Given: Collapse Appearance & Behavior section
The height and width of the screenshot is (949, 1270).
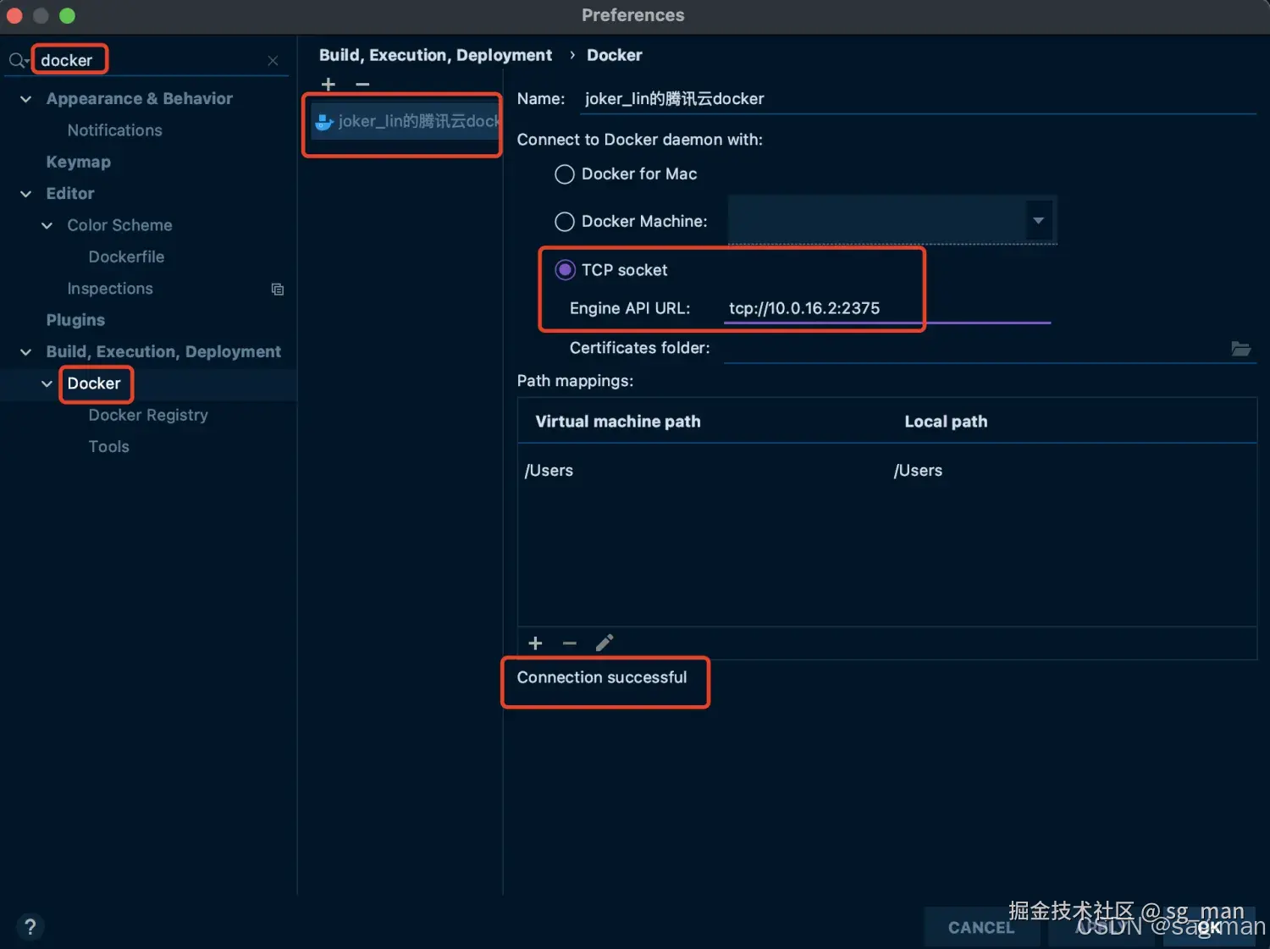Looking at the screenshot, I should coord(26,99).
